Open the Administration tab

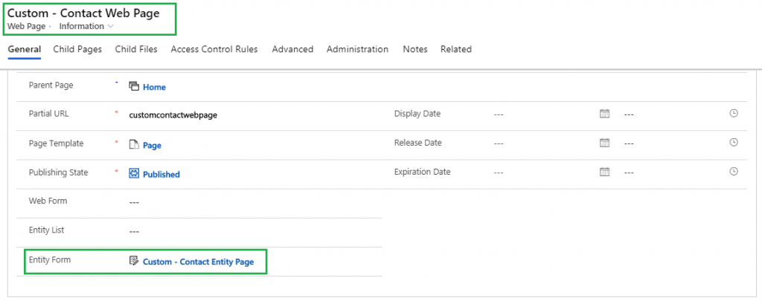coord(358,49)
